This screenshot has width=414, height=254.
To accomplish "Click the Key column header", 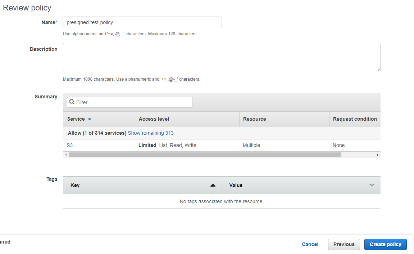I will [x=75, y=185].
